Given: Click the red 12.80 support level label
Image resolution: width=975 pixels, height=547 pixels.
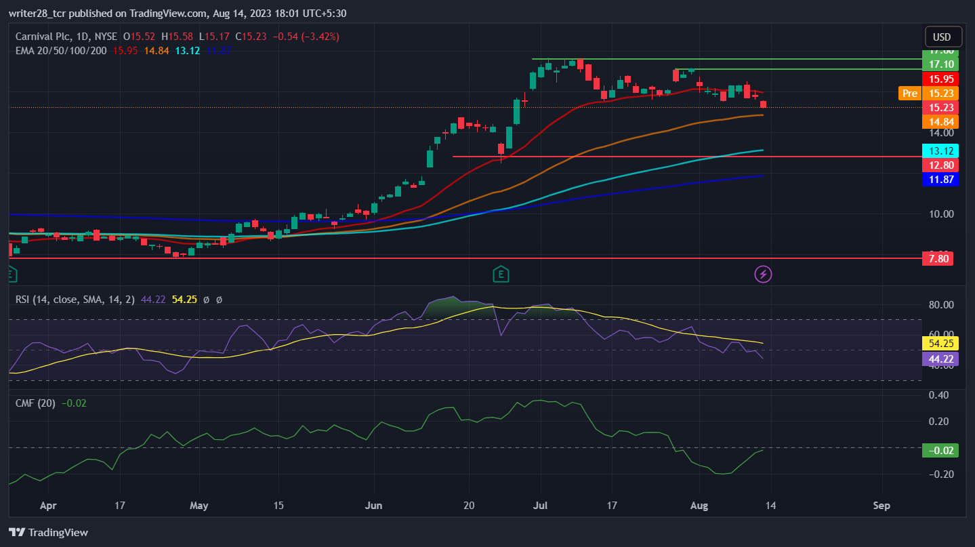Looking at the screenshot, I should [941, 165].
